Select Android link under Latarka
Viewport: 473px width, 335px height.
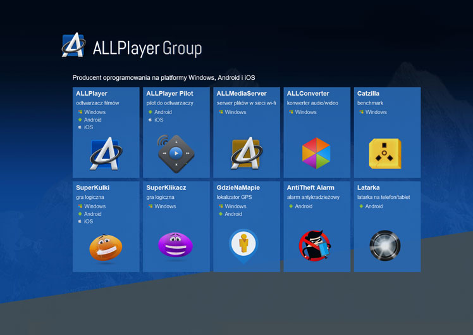[374, 206]
